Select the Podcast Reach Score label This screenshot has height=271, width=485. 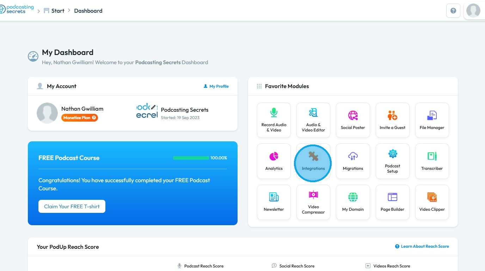[201, 266]
